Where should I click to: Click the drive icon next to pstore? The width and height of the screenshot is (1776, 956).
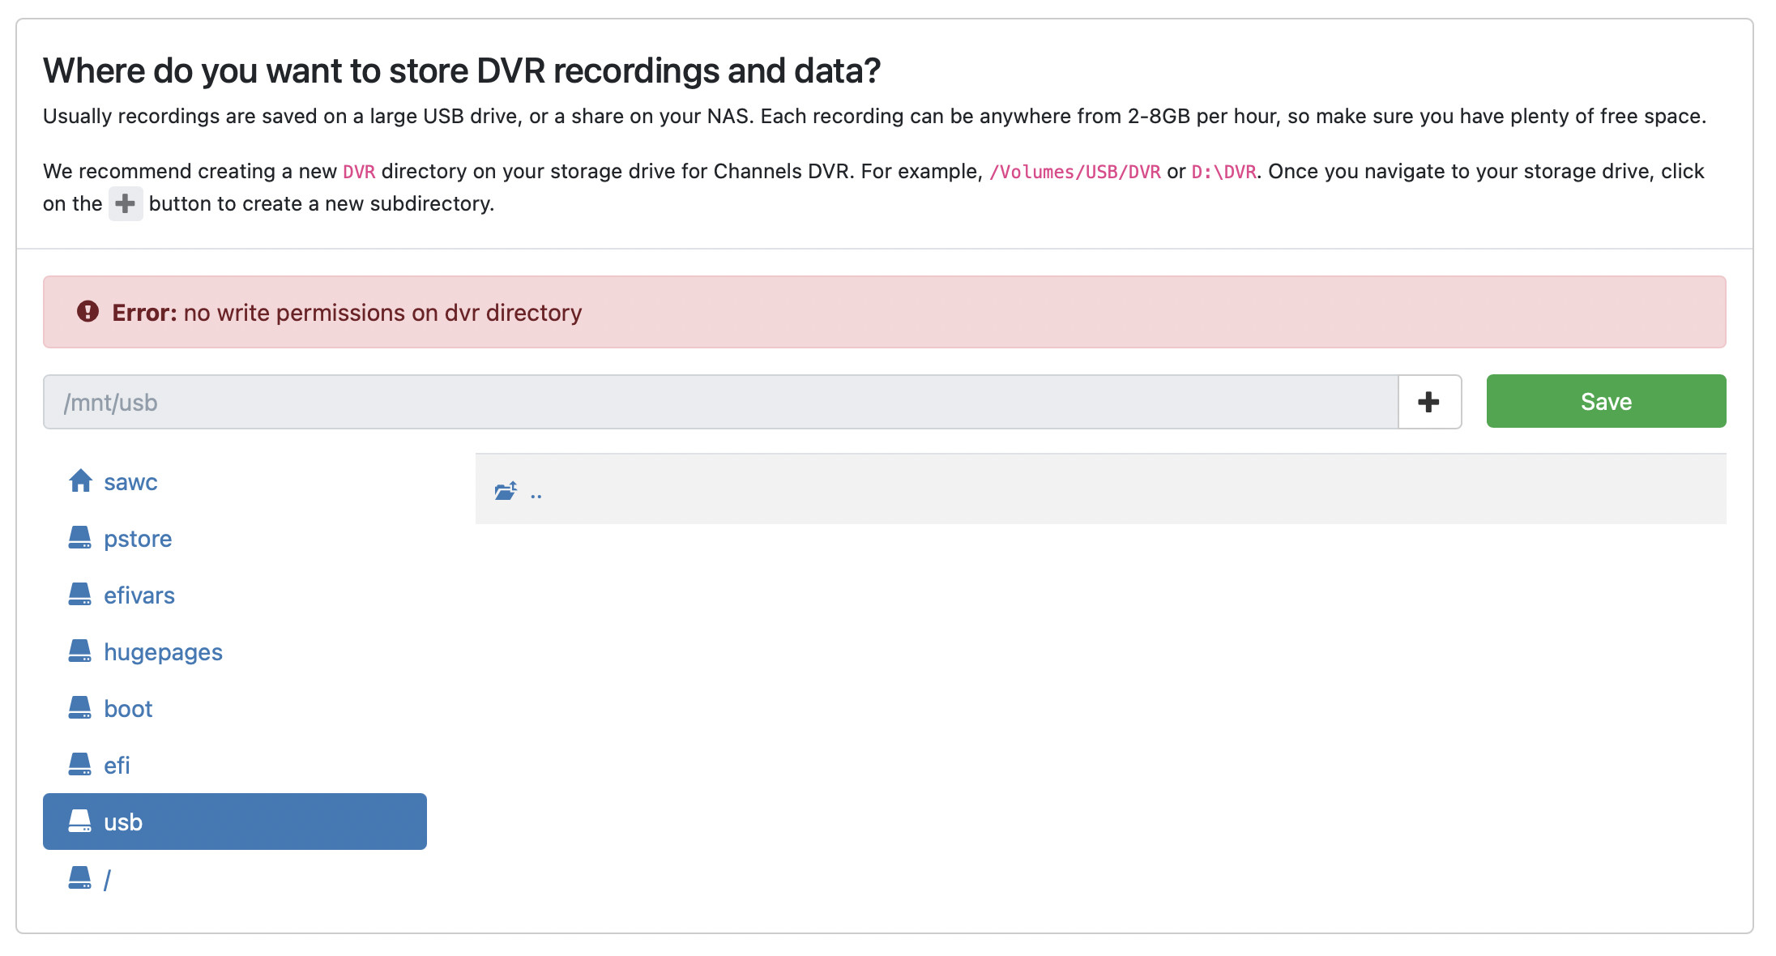(x=80, y=538)
